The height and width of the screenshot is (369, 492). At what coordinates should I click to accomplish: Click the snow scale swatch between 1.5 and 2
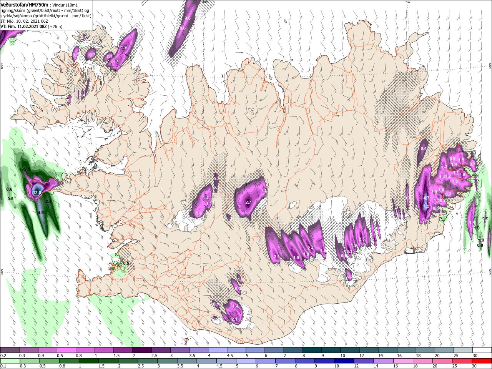123,350
